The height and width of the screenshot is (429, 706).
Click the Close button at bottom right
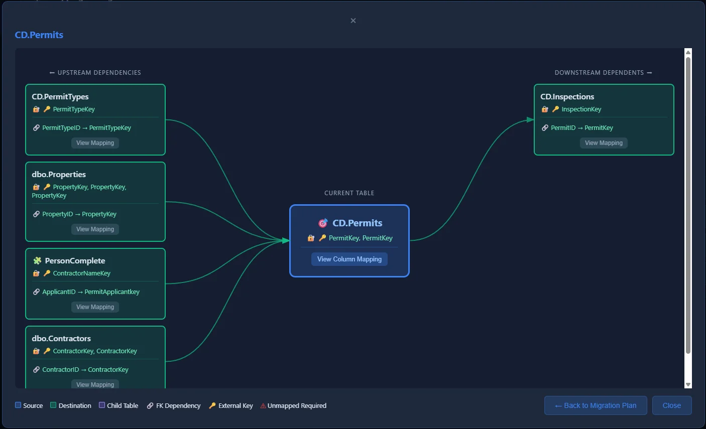(672, 405)
